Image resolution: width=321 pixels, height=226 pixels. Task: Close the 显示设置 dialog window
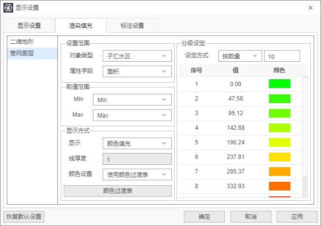pos(310,7)
